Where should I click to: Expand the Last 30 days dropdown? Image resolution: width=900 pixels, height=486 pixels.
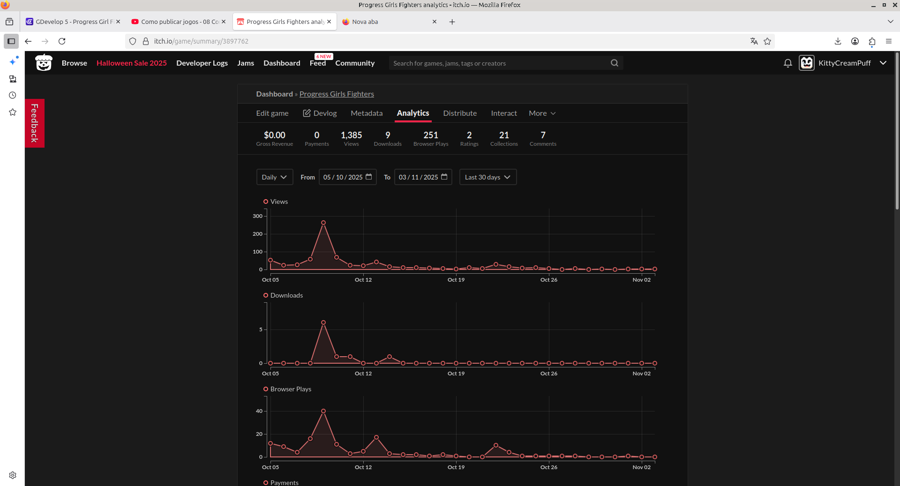(487, 177)
